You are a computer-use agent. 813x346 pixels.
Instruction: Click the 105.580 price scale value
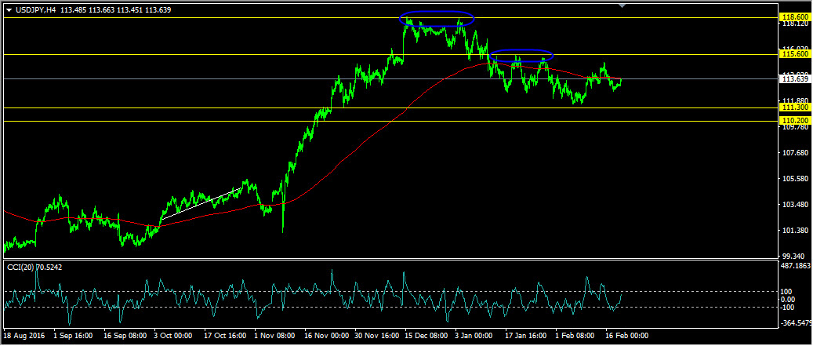796,179
